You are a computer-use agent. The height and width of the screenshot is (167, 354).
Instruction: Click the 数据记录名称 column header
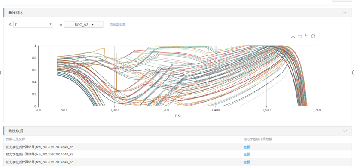tap(15, 139)
